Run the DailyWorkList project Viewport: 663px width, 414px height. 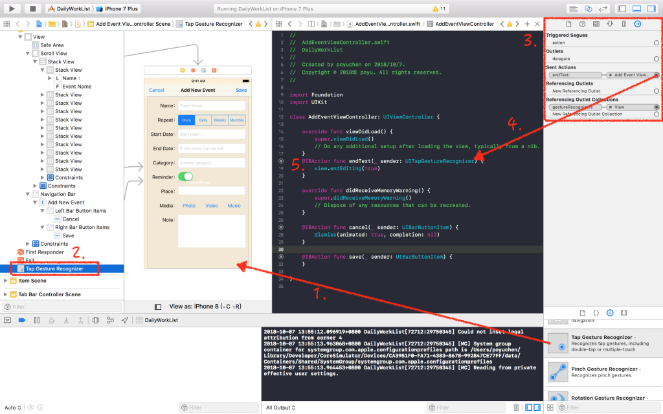(12, 8)
